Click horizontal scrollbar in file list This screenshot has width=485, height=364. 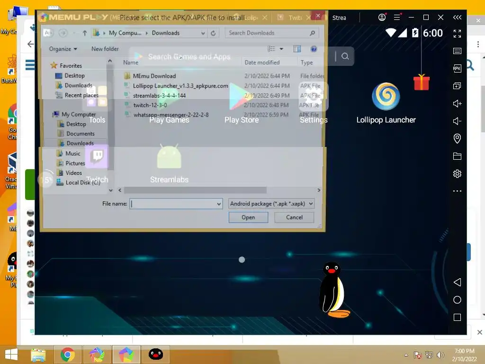pos(195,190)
